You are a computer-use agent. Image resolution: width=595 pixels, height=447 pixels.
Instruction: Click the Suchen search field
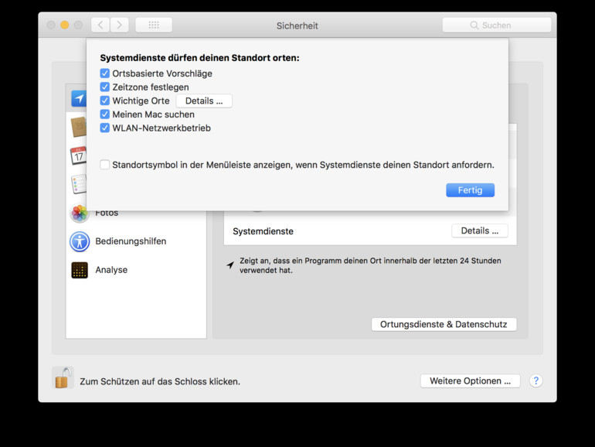(x=497, y=25)
